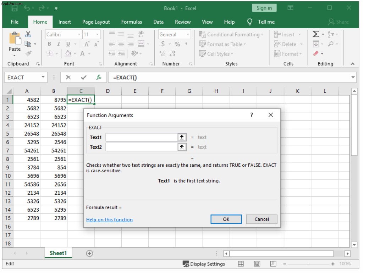369x276 pixels.
Task: Click the Find & Select magnifier icon
Action: pos(331,44)
